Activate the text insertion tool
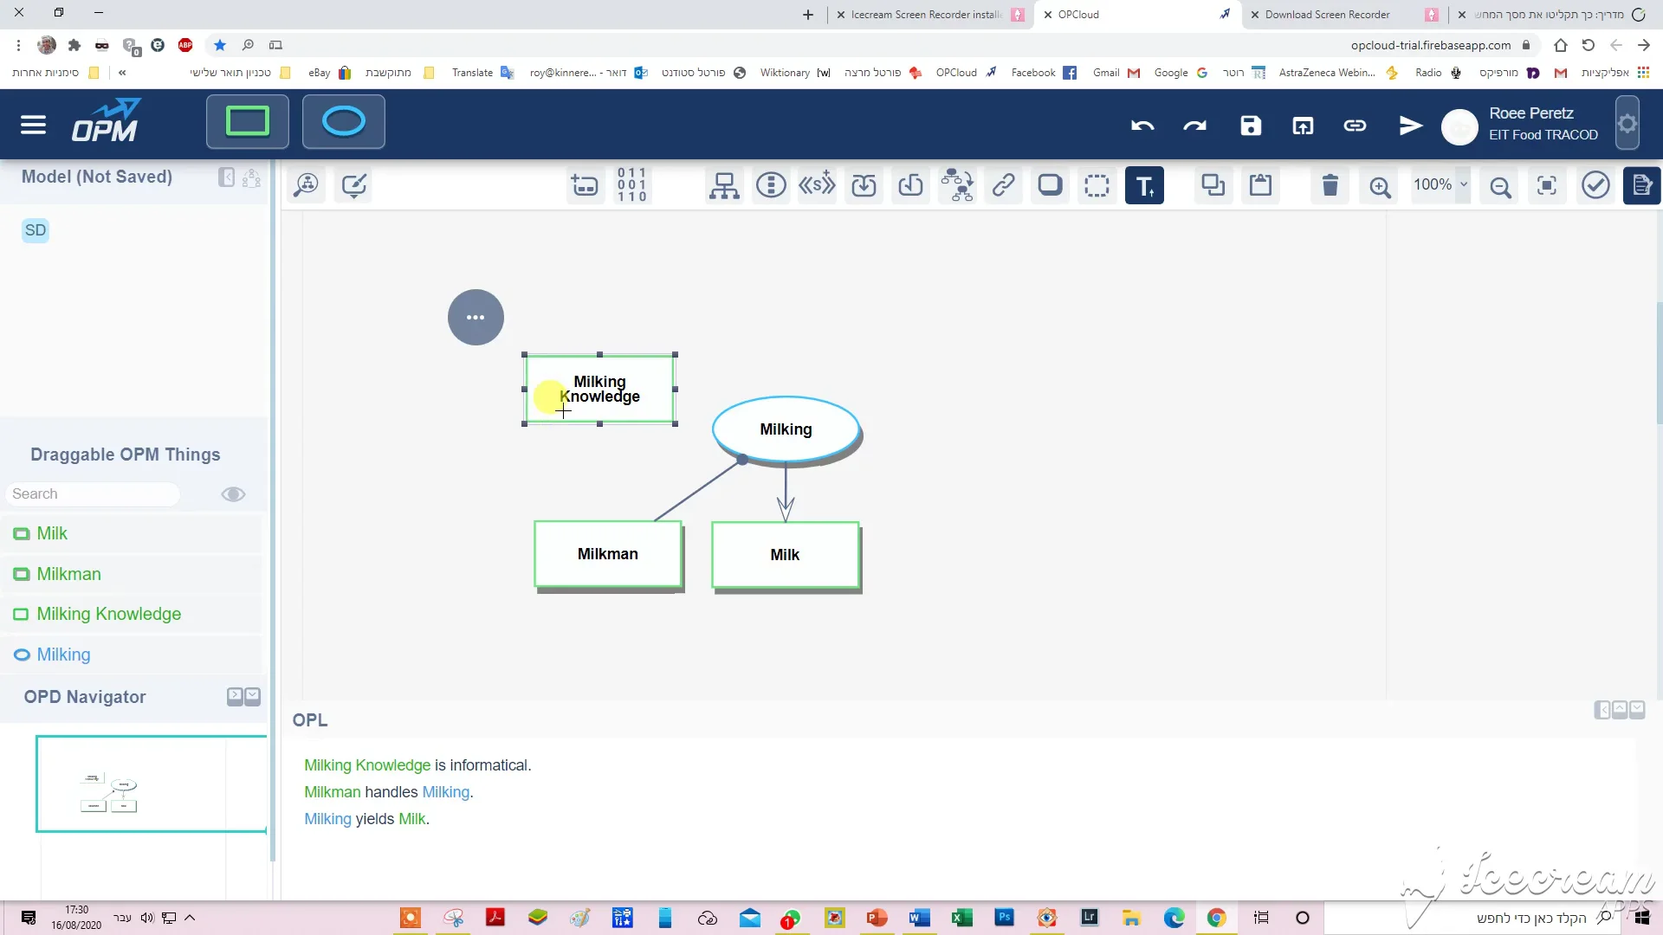The image size is (1663, 935). [1144, 184]
